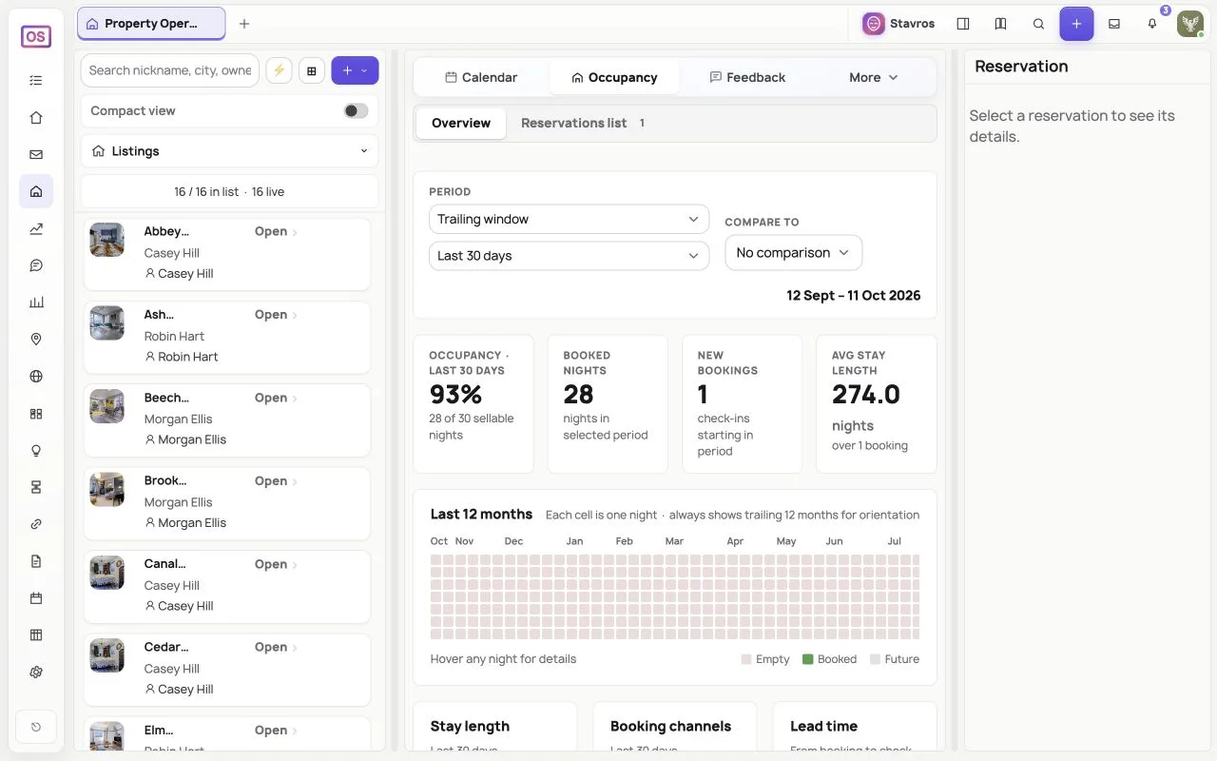Open the chat bubble icon in the sidebar

[x=36, y=265]
